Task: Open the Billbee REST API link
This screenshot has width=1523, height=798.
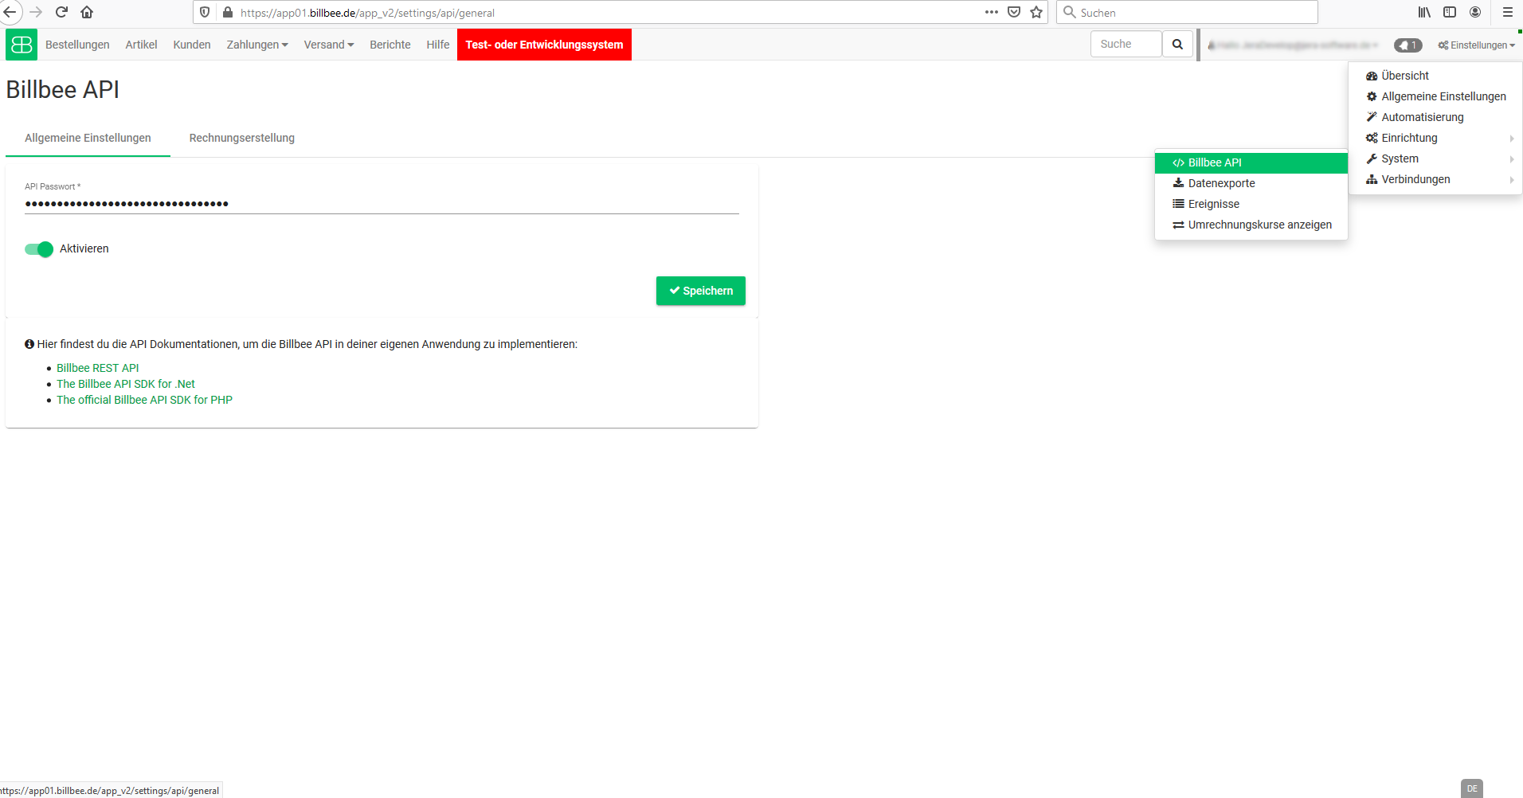Action: coord(97,368)
